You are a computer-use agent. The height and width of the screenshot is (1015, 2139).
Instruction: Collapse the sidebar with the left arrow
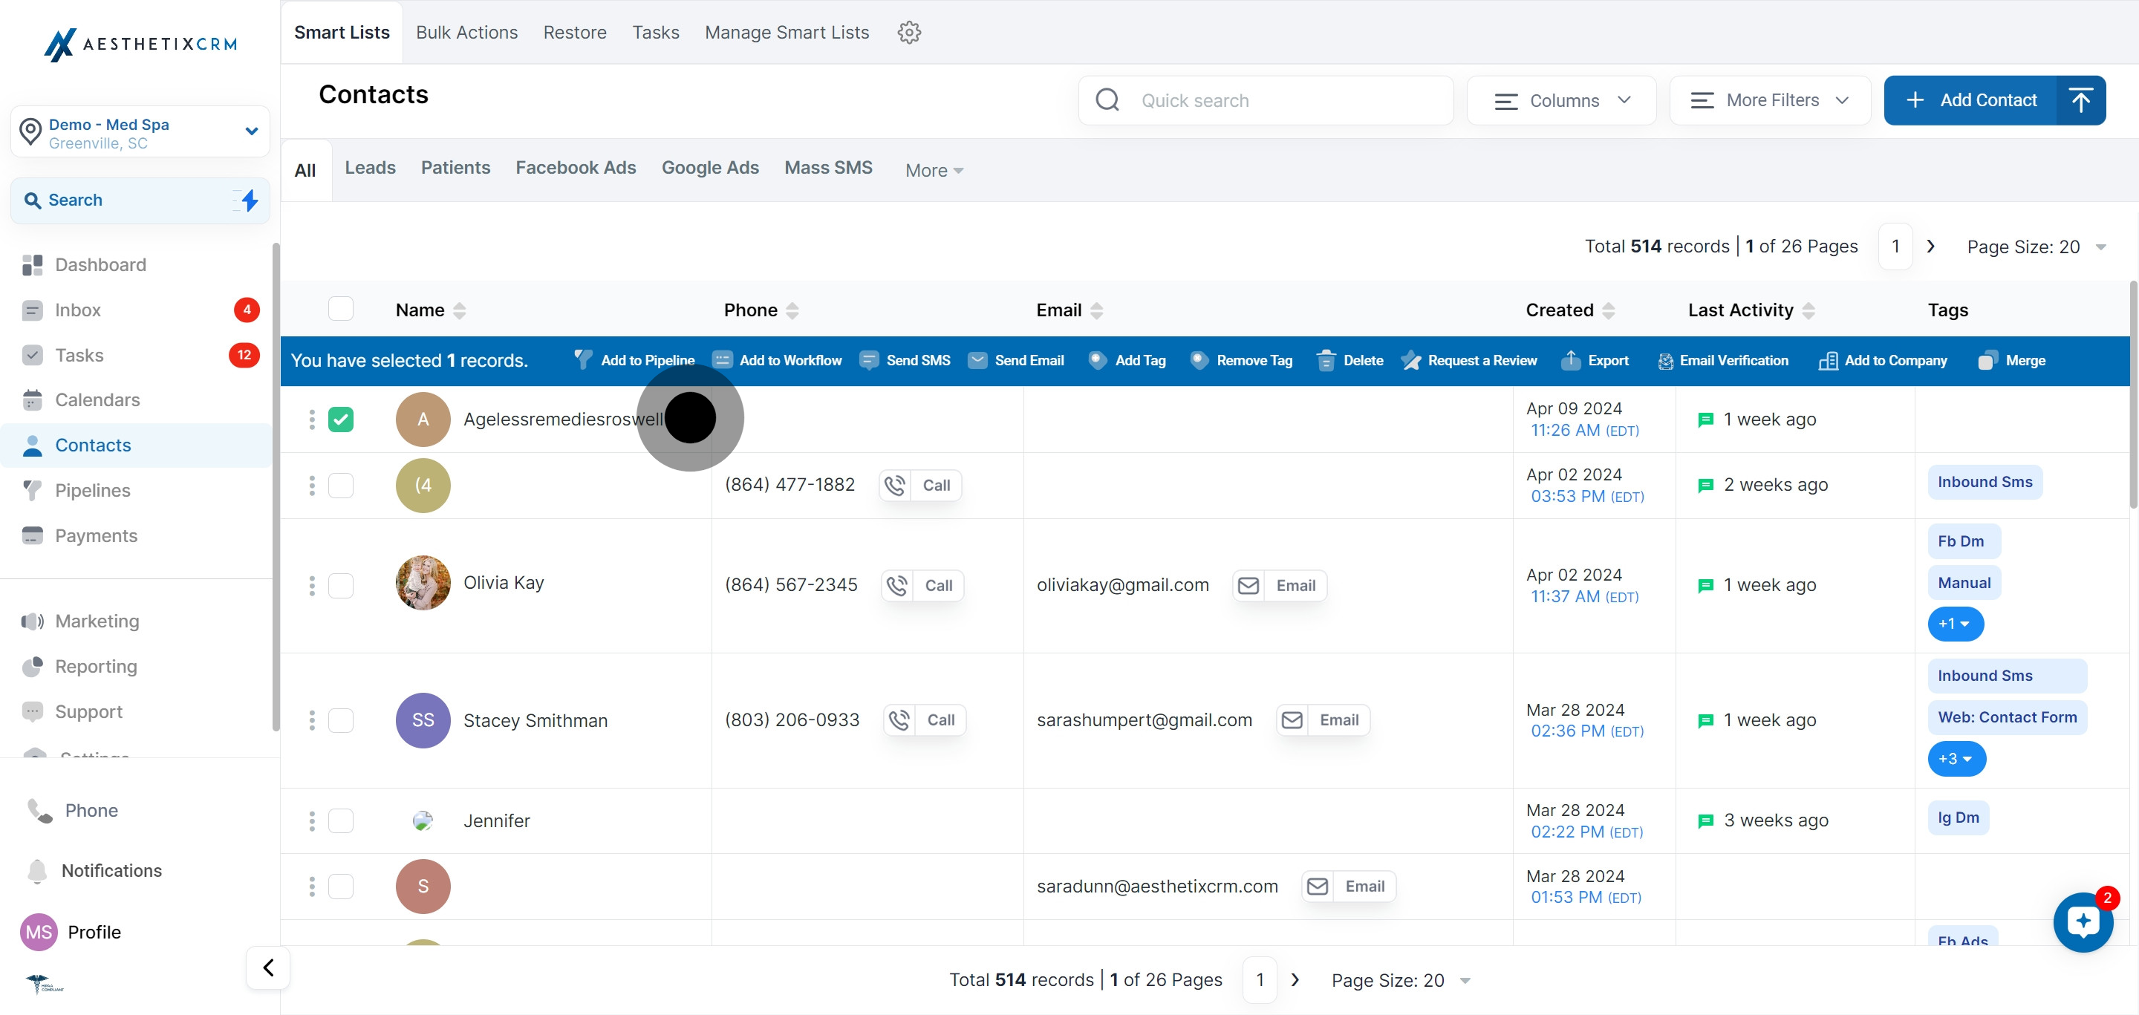coord(268,967)
